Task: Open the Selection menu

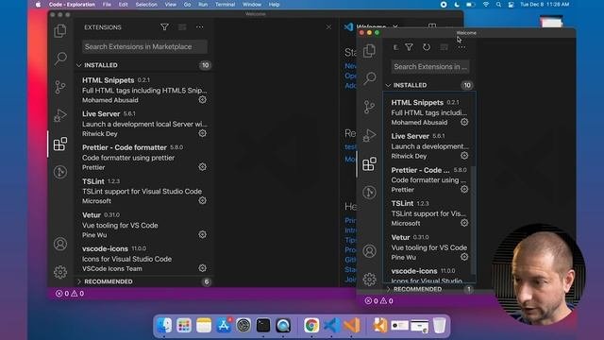Action: coord(146,4)
